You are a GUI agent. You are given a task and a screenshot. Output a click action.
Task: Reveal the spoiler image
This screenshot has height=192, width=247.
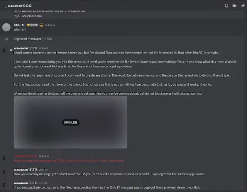(70, 122)
